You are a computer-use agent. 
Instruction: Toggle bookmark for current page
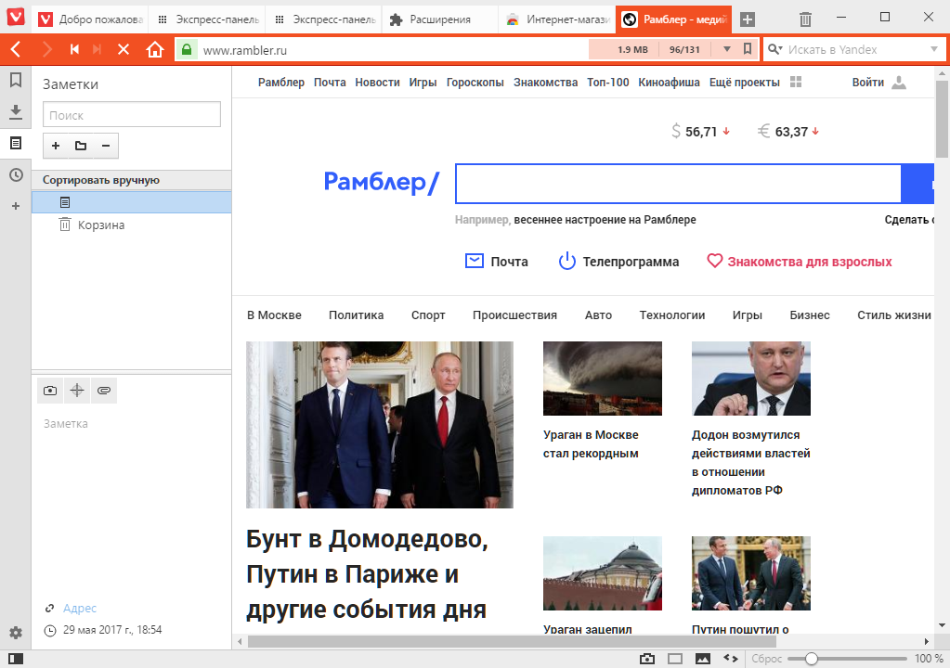[748, 49]
